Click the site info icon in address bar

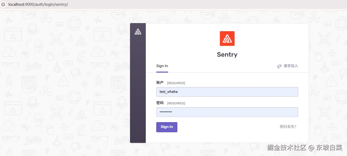[3, 4]
